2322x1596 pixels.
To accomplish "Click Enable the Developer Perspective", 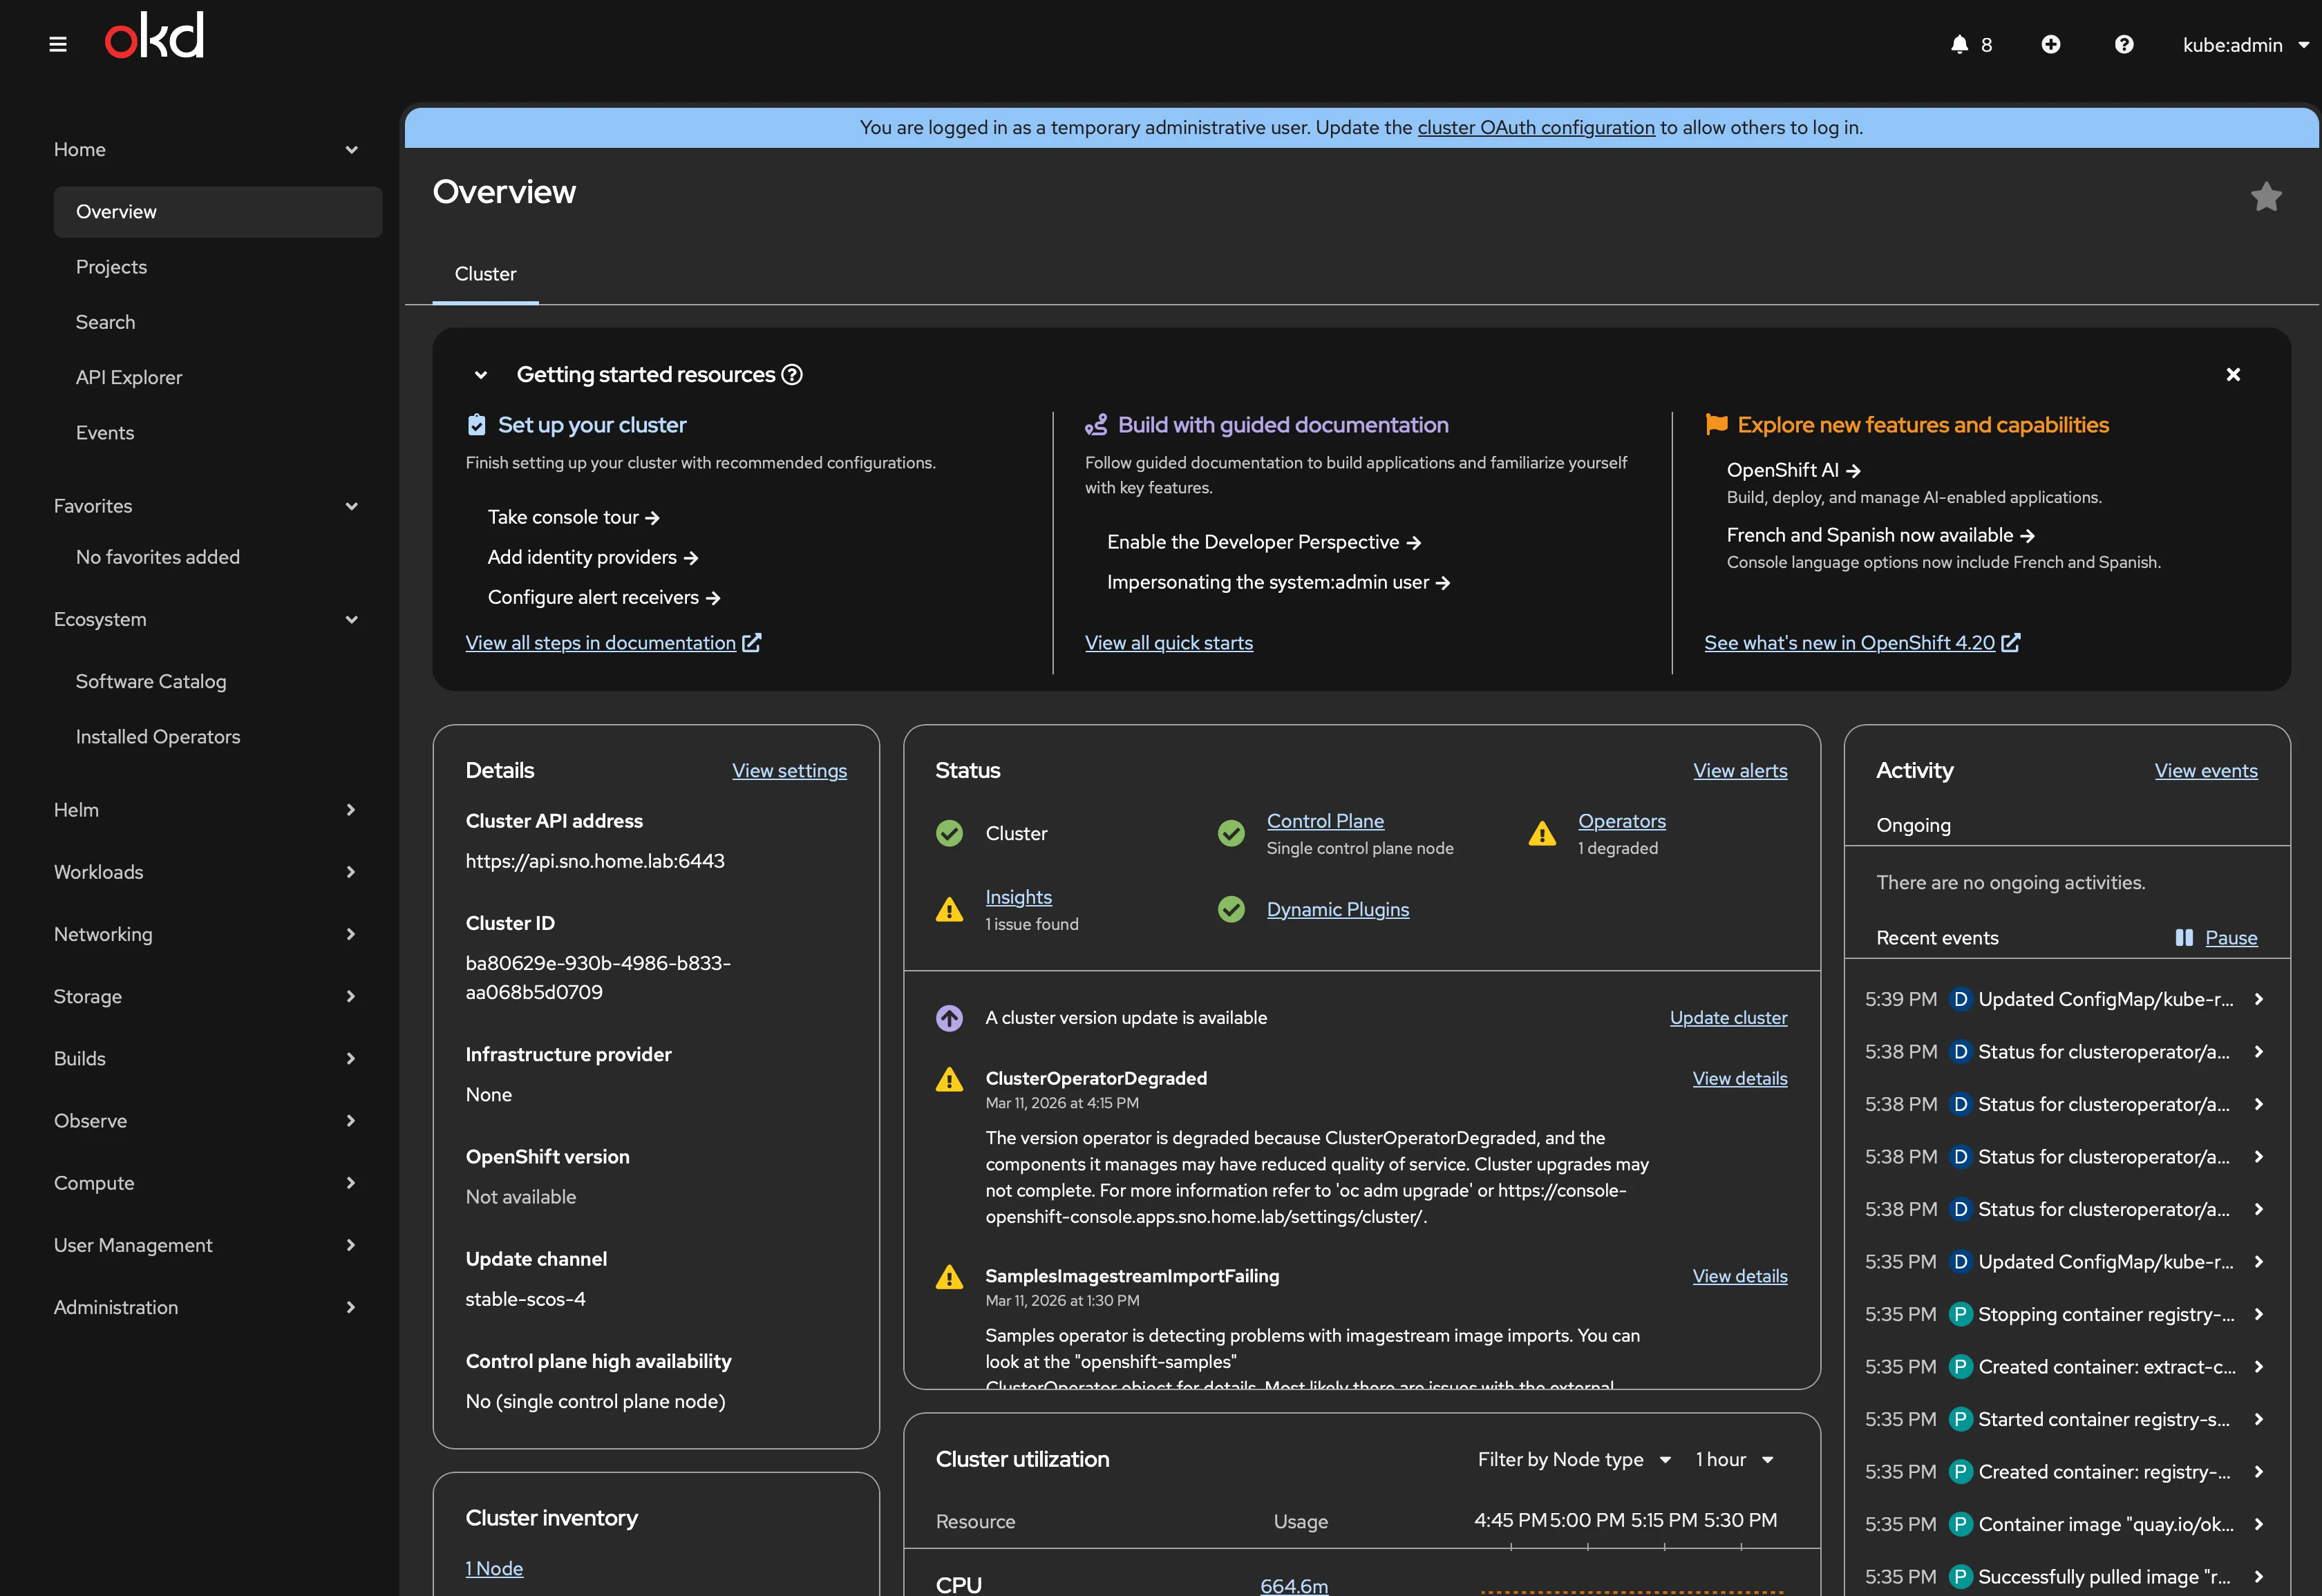I will pyautogui.click(x=1264, y=542).
